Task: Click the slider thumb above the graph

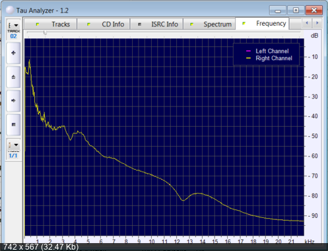Action: coord(45,32)
